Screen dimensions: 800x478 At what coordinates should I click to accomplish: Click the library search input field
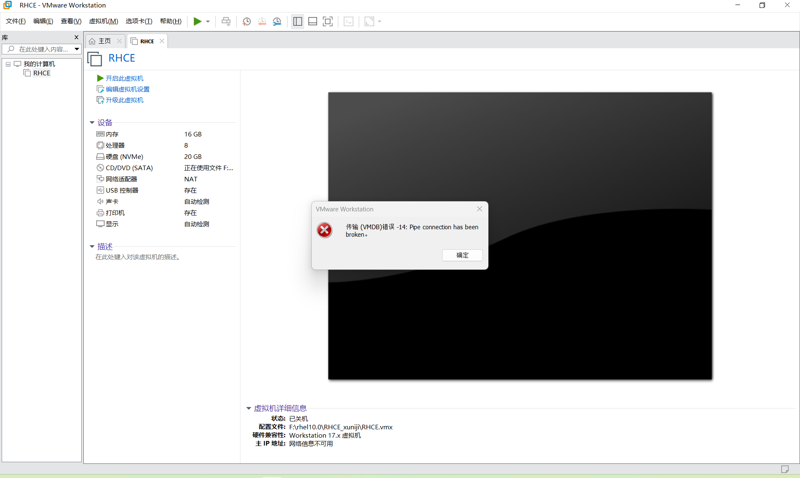click(43, 49)
